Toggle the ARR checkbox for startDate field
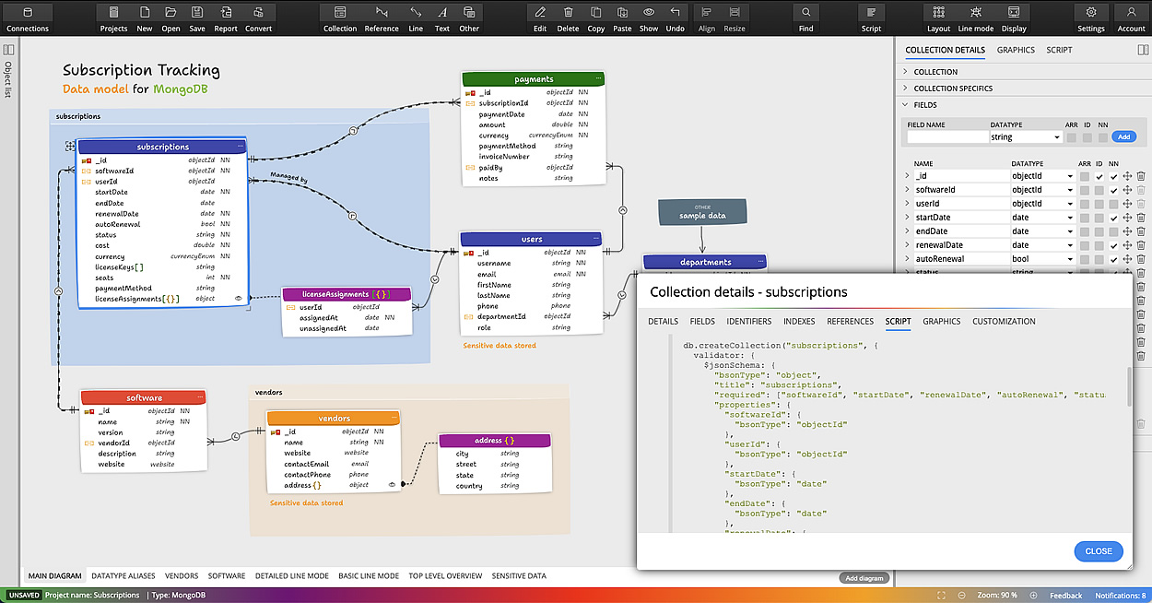The image size is (1152, 603). click(1085, 218)
